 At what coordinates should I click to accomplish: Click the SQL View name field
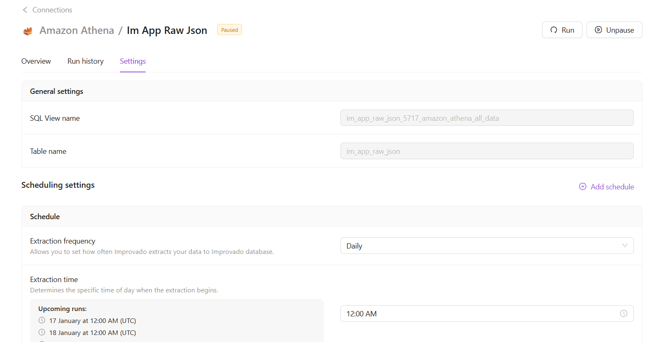click(x=486, y=118)
